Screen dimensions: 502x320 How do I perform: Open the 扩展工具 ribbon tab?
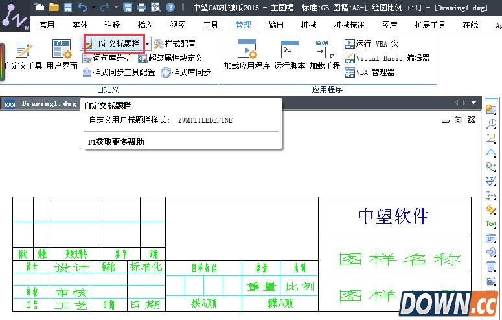click(x=430, y=25)
